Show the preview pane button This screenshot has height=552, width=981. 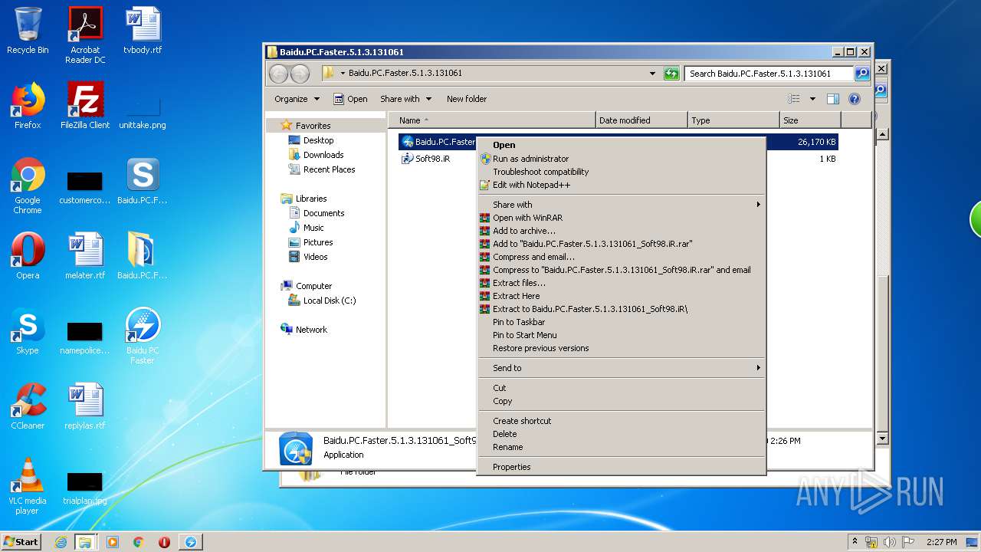(x=833, y=99)
